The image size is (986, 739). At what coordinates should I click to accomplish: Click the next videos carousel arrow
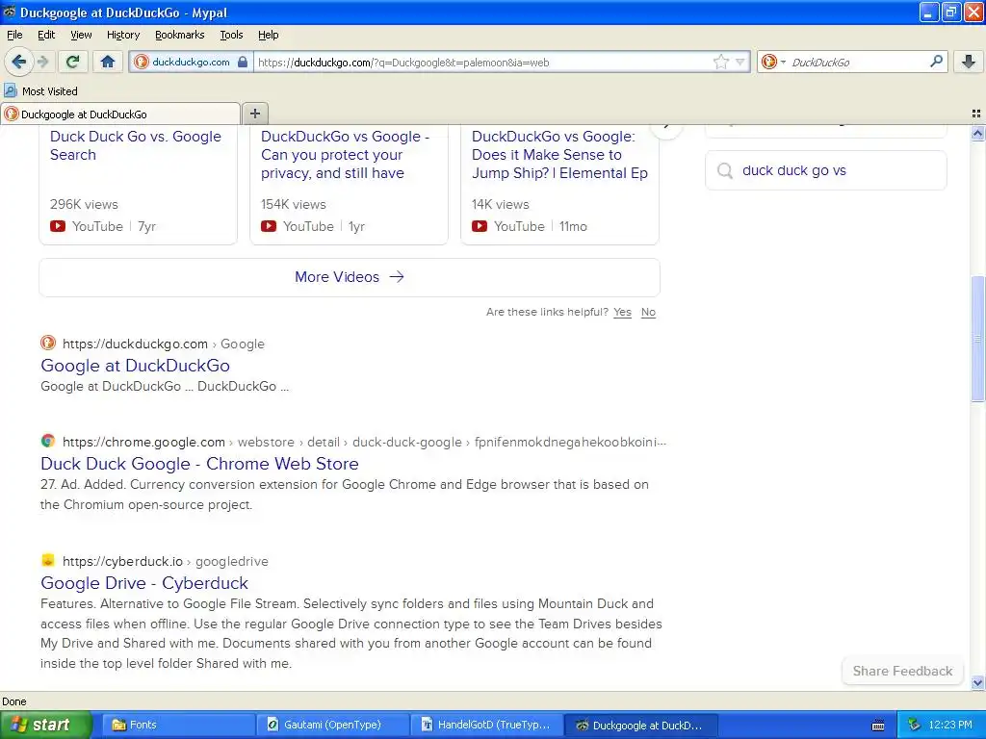point(666,128)
